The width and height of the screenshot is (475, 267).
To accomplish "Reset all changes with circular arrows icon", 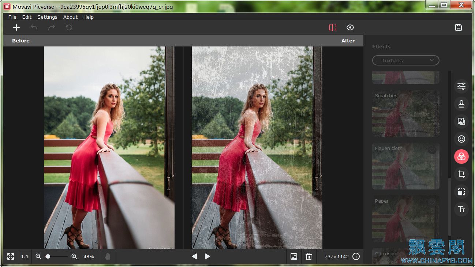I will pos(69,27).
